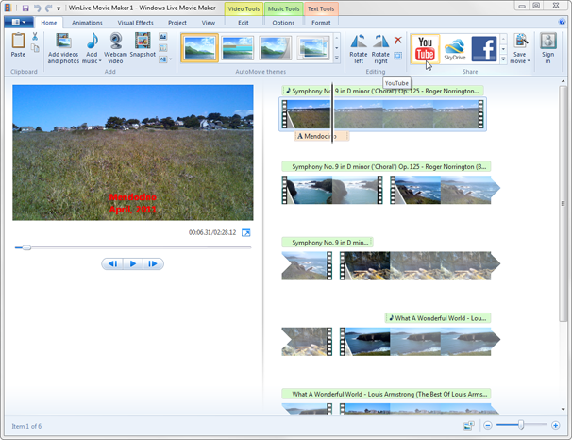572x440 pixels.
Task: Click the zoom in plus button
Action: point(556,426)
